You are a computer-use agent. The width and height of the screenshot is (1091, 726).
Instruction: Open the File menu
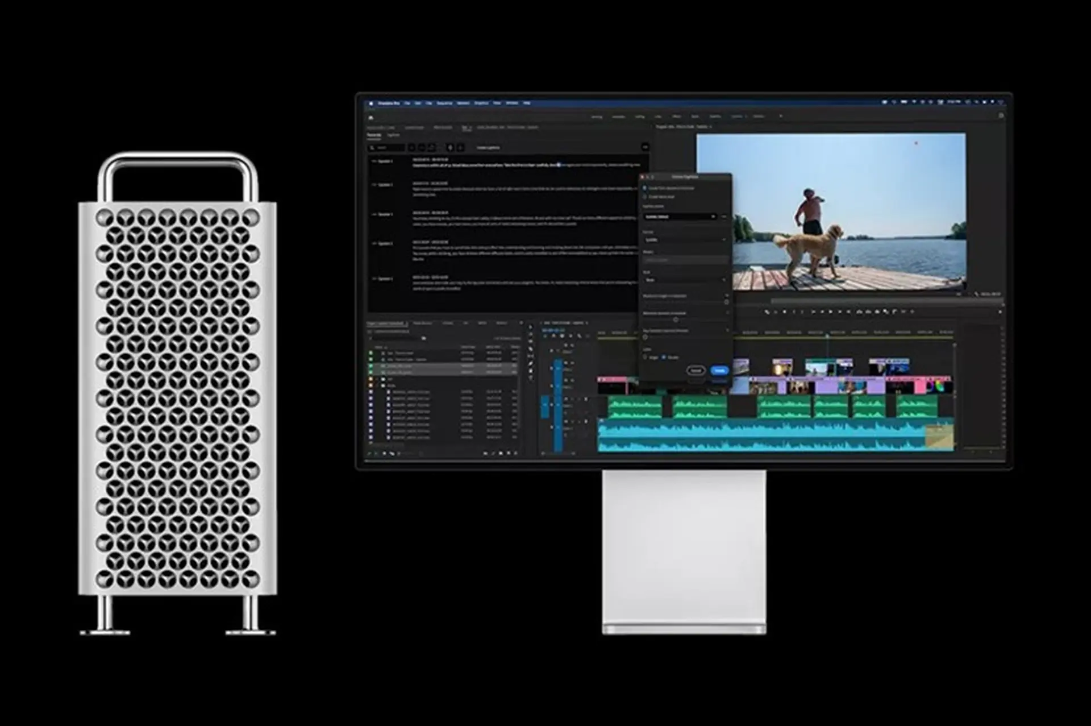coord(407,103)
